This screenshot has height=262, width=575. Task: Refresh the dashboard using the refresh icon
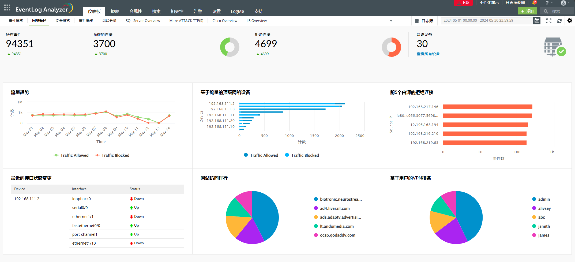[559, 21]
